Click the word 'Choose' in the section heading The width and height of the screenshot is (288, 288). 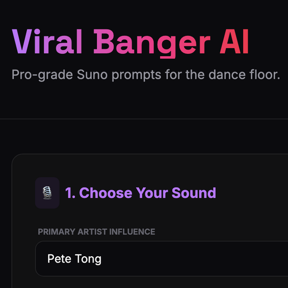(106, 193)
